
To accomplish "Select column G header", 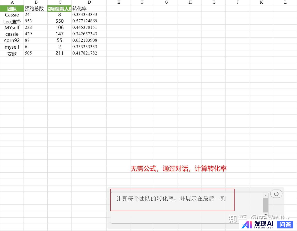I will point(166,2).
